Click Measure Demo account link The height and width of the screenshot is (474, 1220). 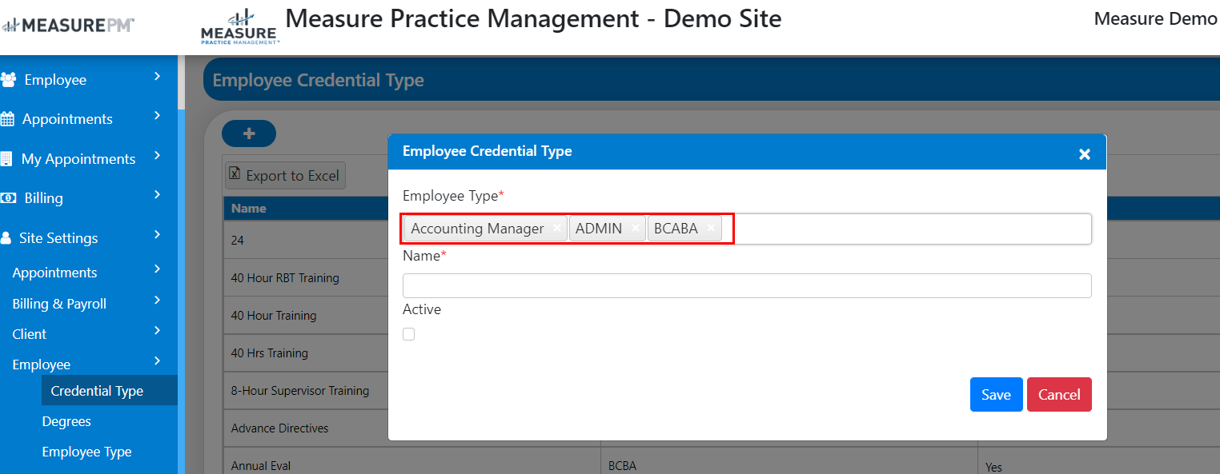pos(1155,18)
